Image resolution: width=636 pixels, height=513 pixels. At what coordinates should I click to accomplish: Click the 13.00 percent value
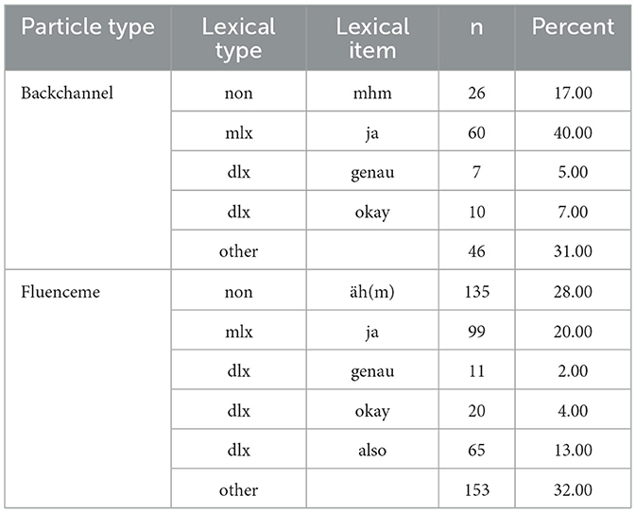point(575,451)
